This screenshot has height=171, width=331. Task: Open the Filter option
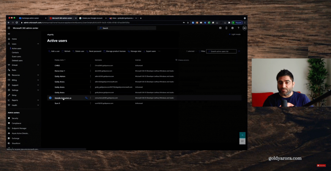click(202, 51)
